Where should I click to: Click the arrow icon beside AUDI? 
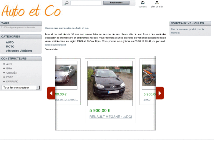[x=4, y=64]
